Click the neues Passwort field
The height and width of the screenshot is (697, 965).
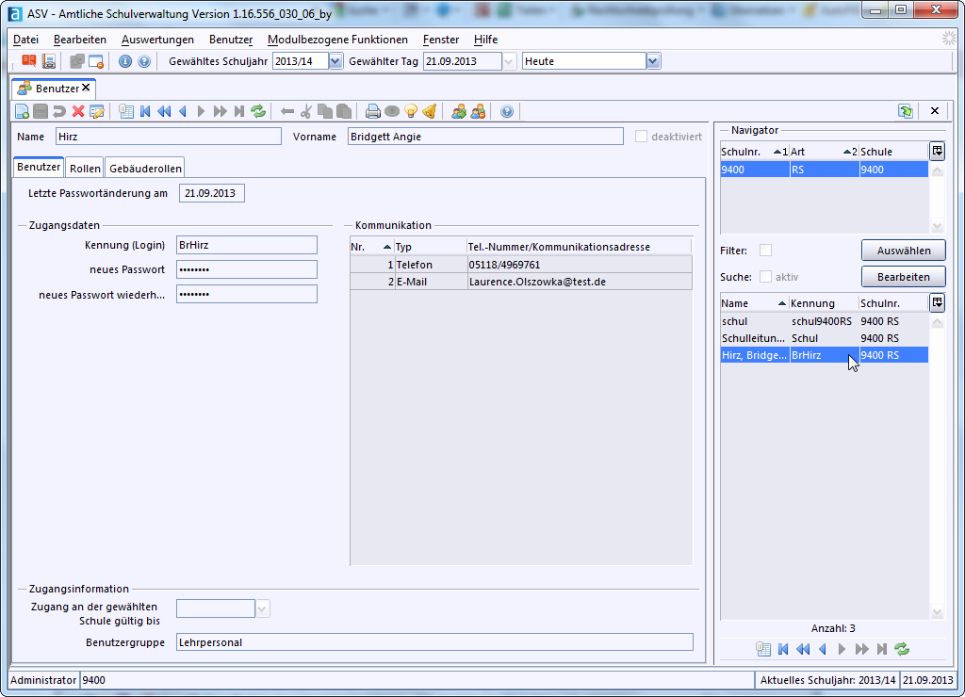tap(247, 269)
